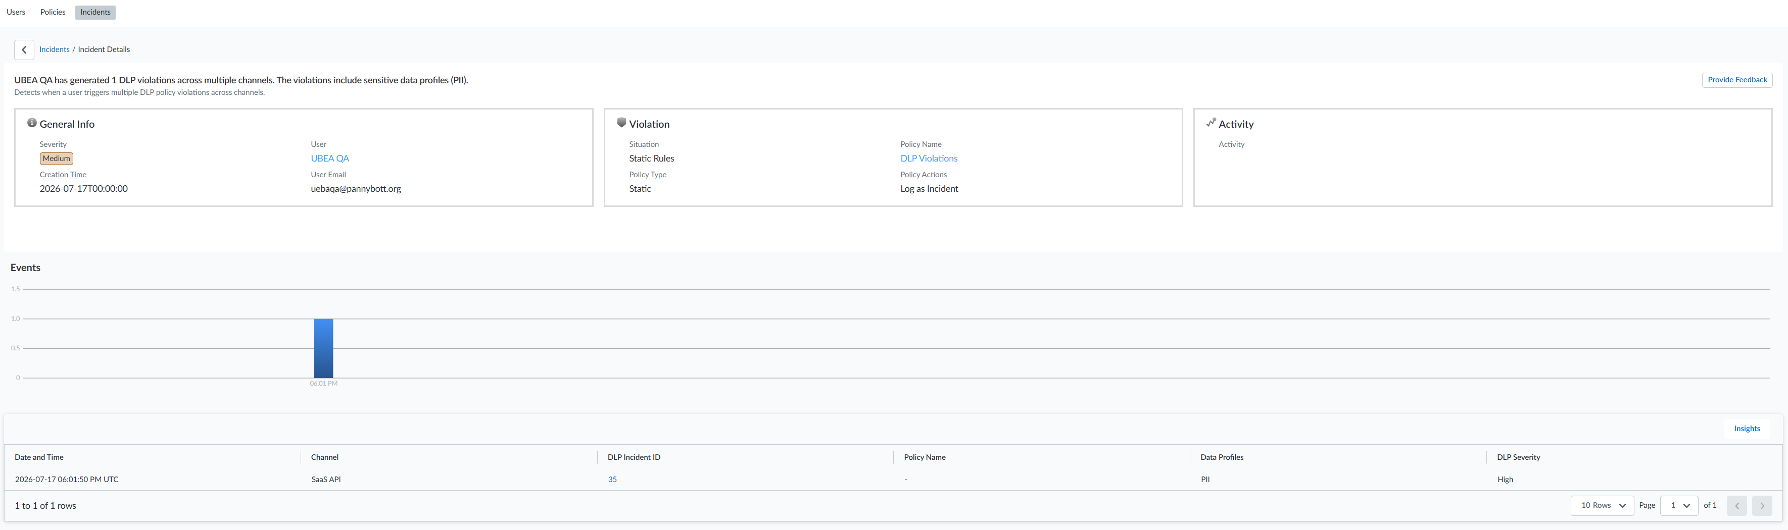Screen dimensions: 1788x530
Task: Click the Channel column header
Action: [x=325, y=458]
